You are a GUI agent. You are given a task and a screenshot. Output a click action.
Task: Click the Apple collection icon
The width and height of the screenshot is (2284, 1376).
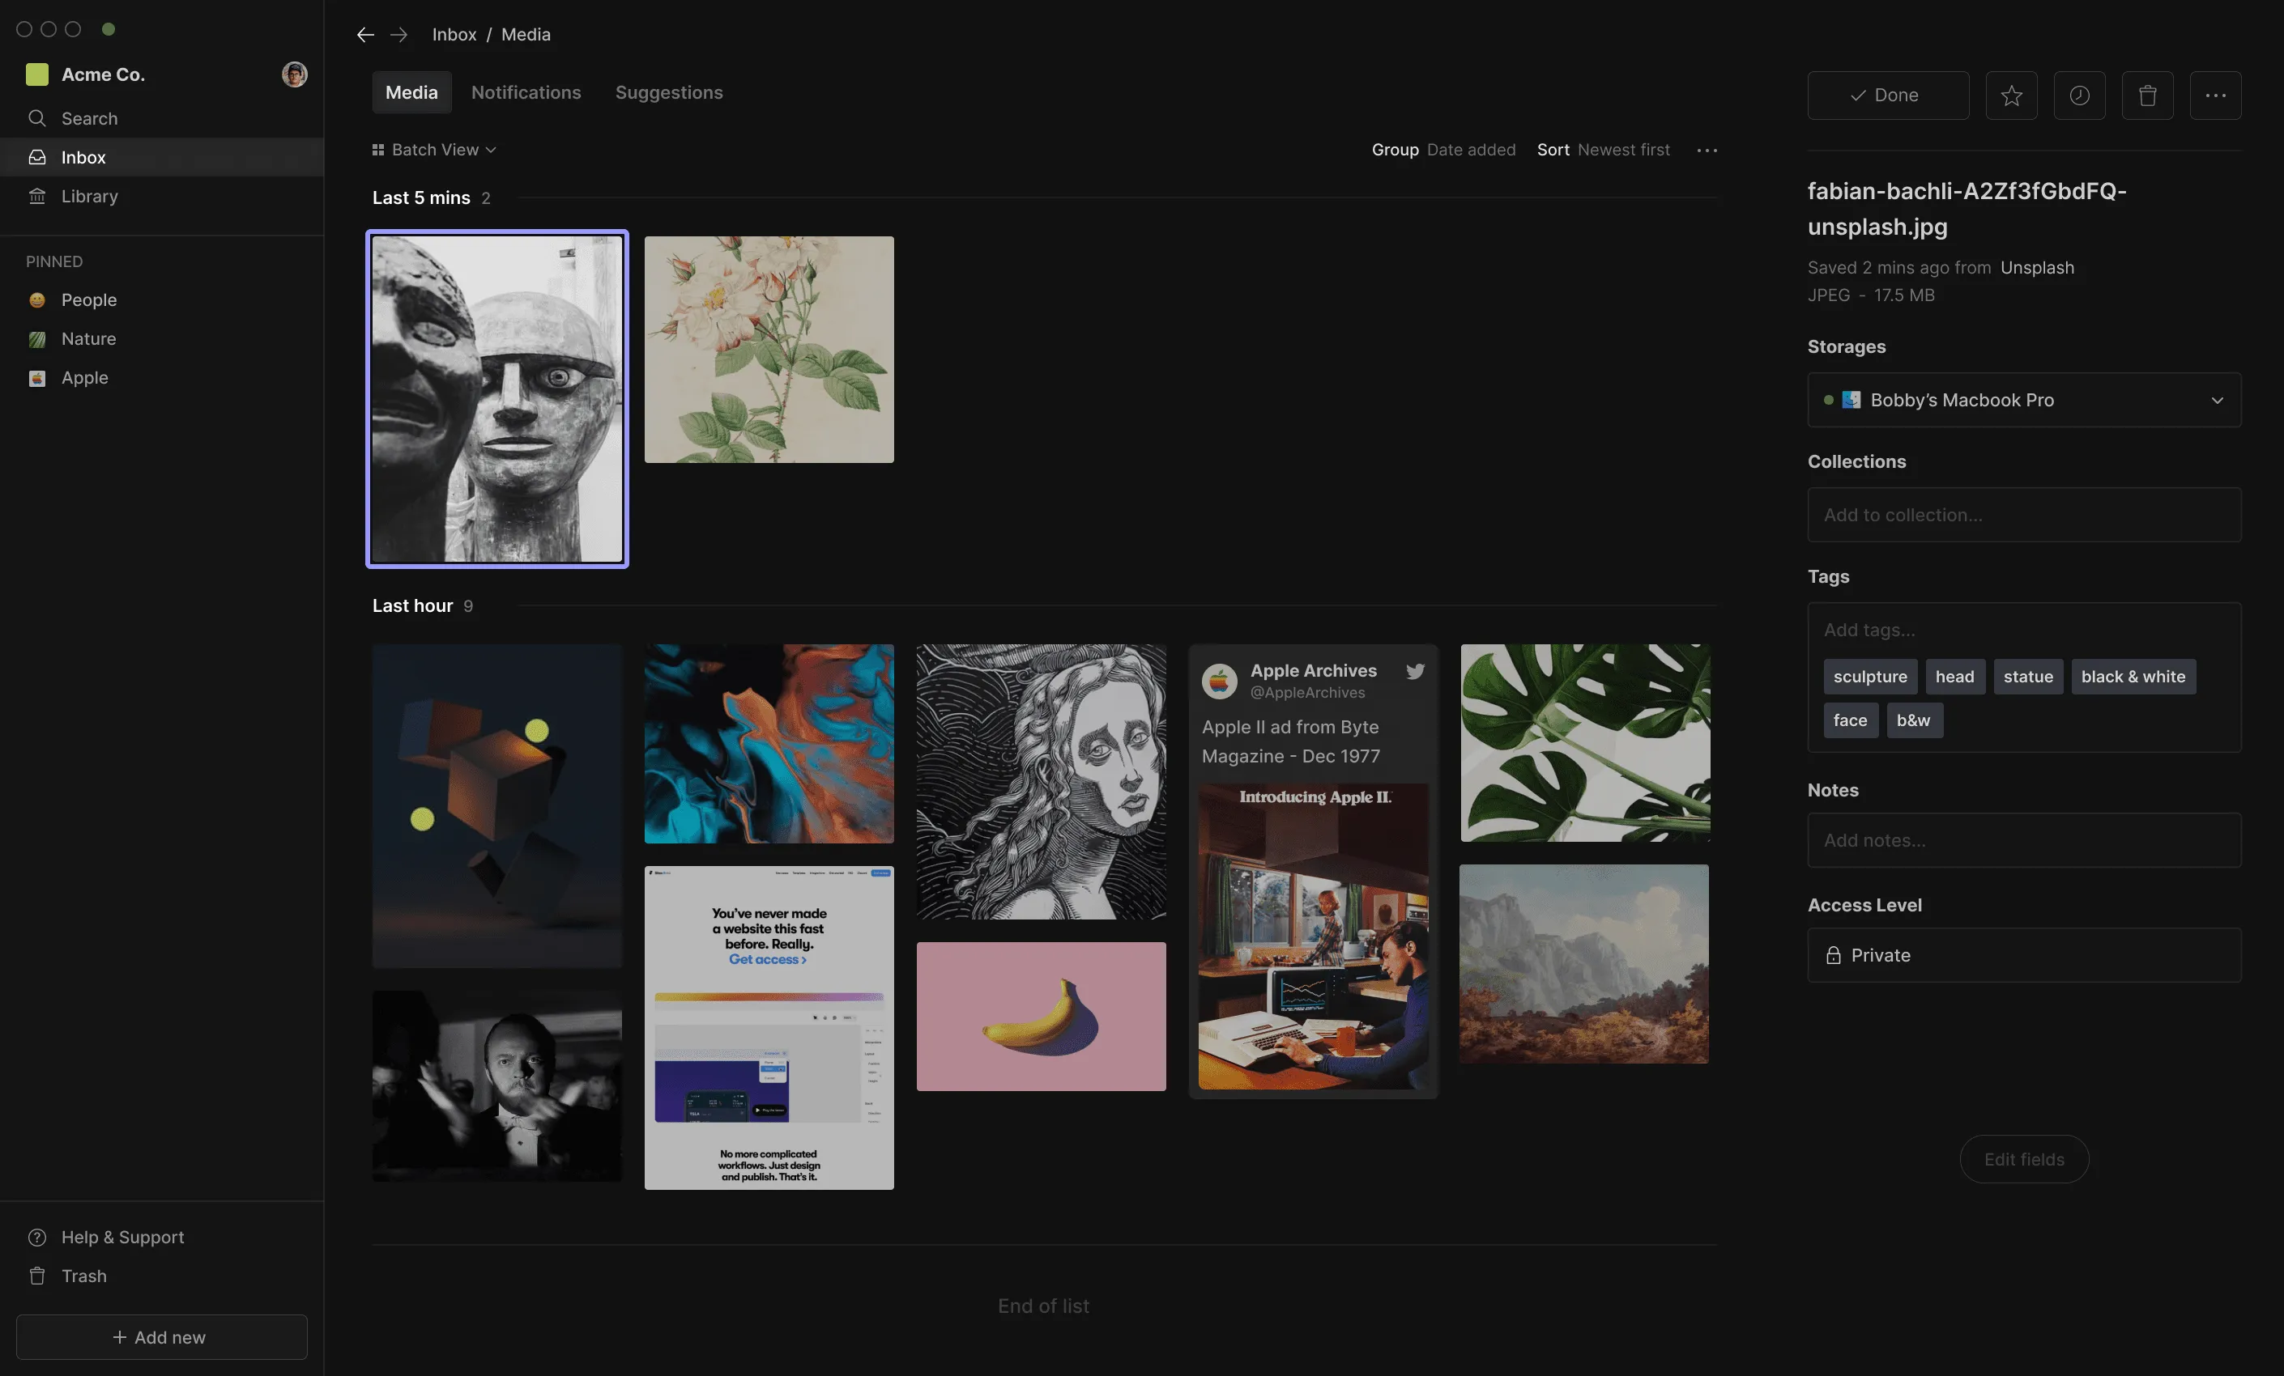point(37,378)
